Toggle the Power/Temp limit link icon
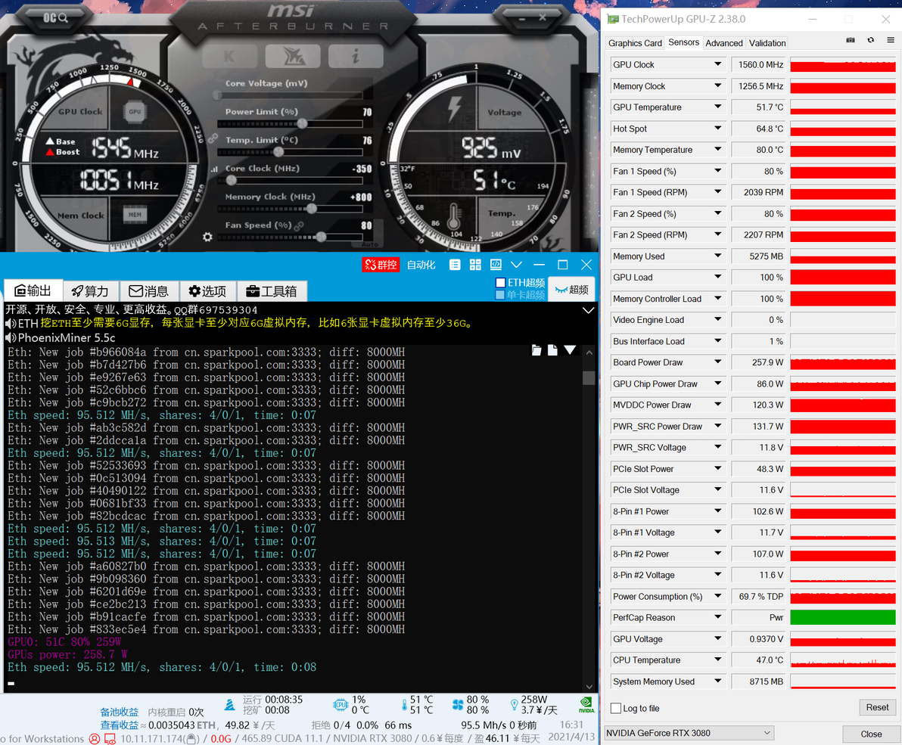Viewport: 902px width, 745px height. [213, 138]
